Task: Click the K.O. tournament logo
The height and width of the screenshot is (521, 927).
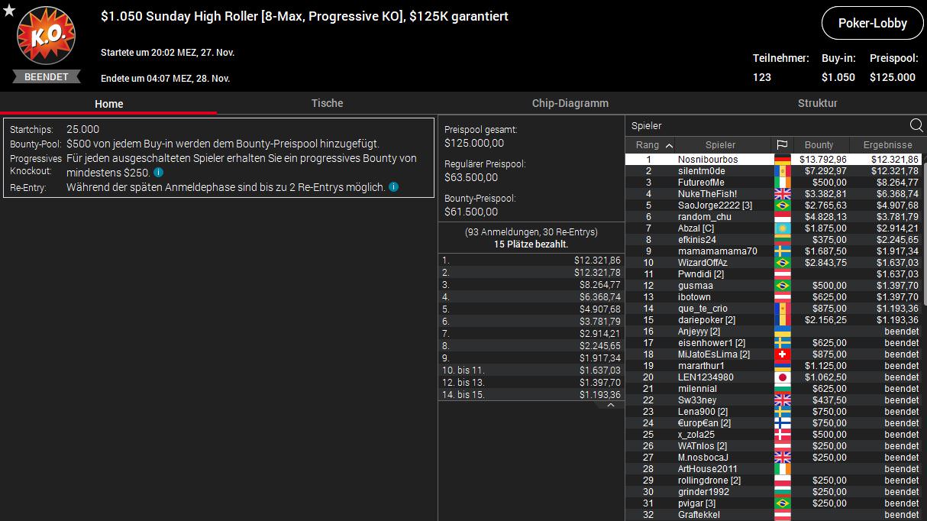Action: pos(46,37)
